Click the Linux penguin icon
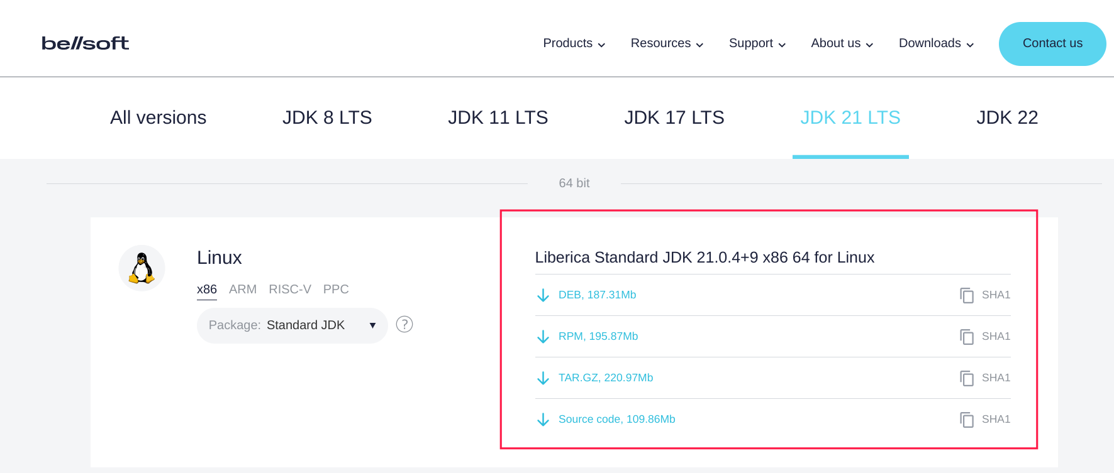This screenshot has height=473, width=1114. [x=142, y=268]
